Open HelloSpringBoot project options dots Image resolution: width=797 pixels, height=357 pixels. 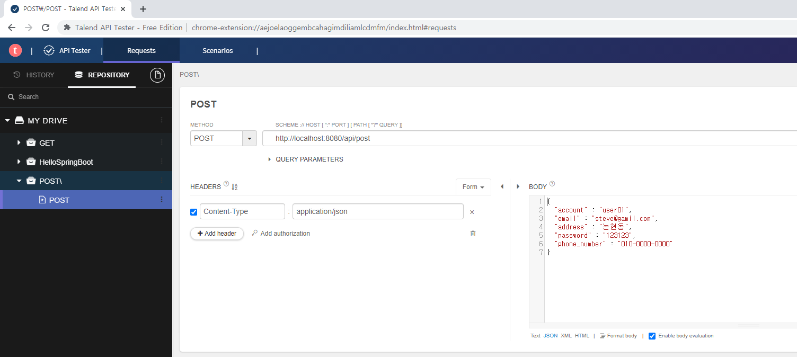click(162, 162)
